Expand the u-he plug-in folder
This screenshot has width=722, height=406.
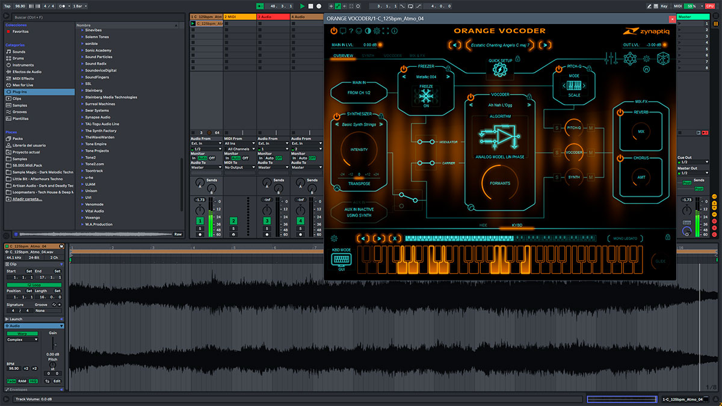82,178
